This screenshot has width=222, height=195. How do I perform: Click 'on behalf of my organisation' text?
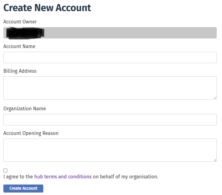126,177
